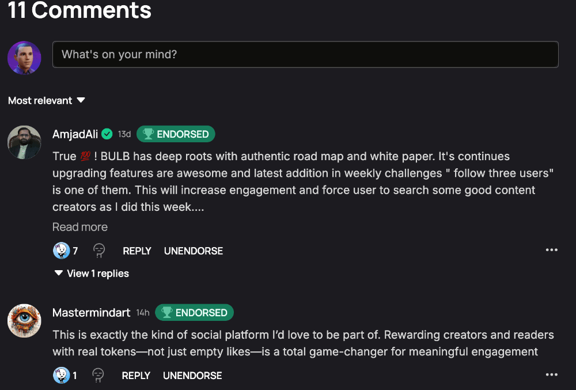Click AmjadAli's verified checkmark badge
Image resolution: width=576 pixels, height=390 pixels.
click(x=107, y=134)
